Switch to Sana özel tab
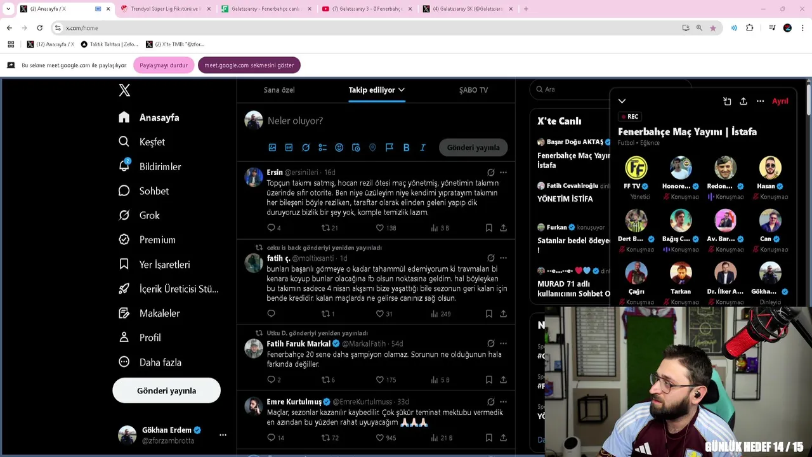The image size is (812, 457). point(279,90)
